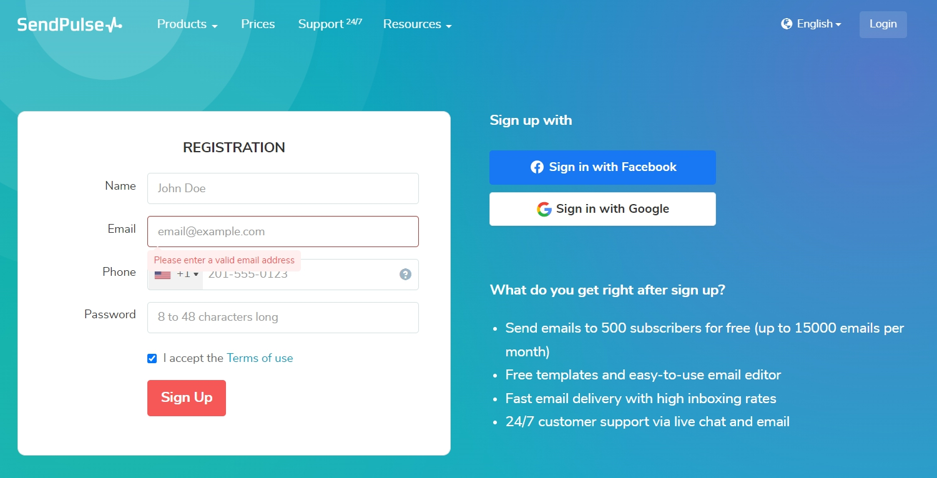Open the +1 country code dropdown
This screenshot has height=478, width=937.
(188, 275)
